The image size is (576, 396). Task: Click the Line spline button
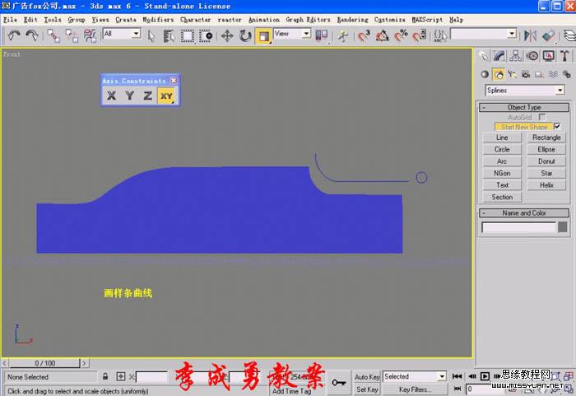tap(502, 137)
